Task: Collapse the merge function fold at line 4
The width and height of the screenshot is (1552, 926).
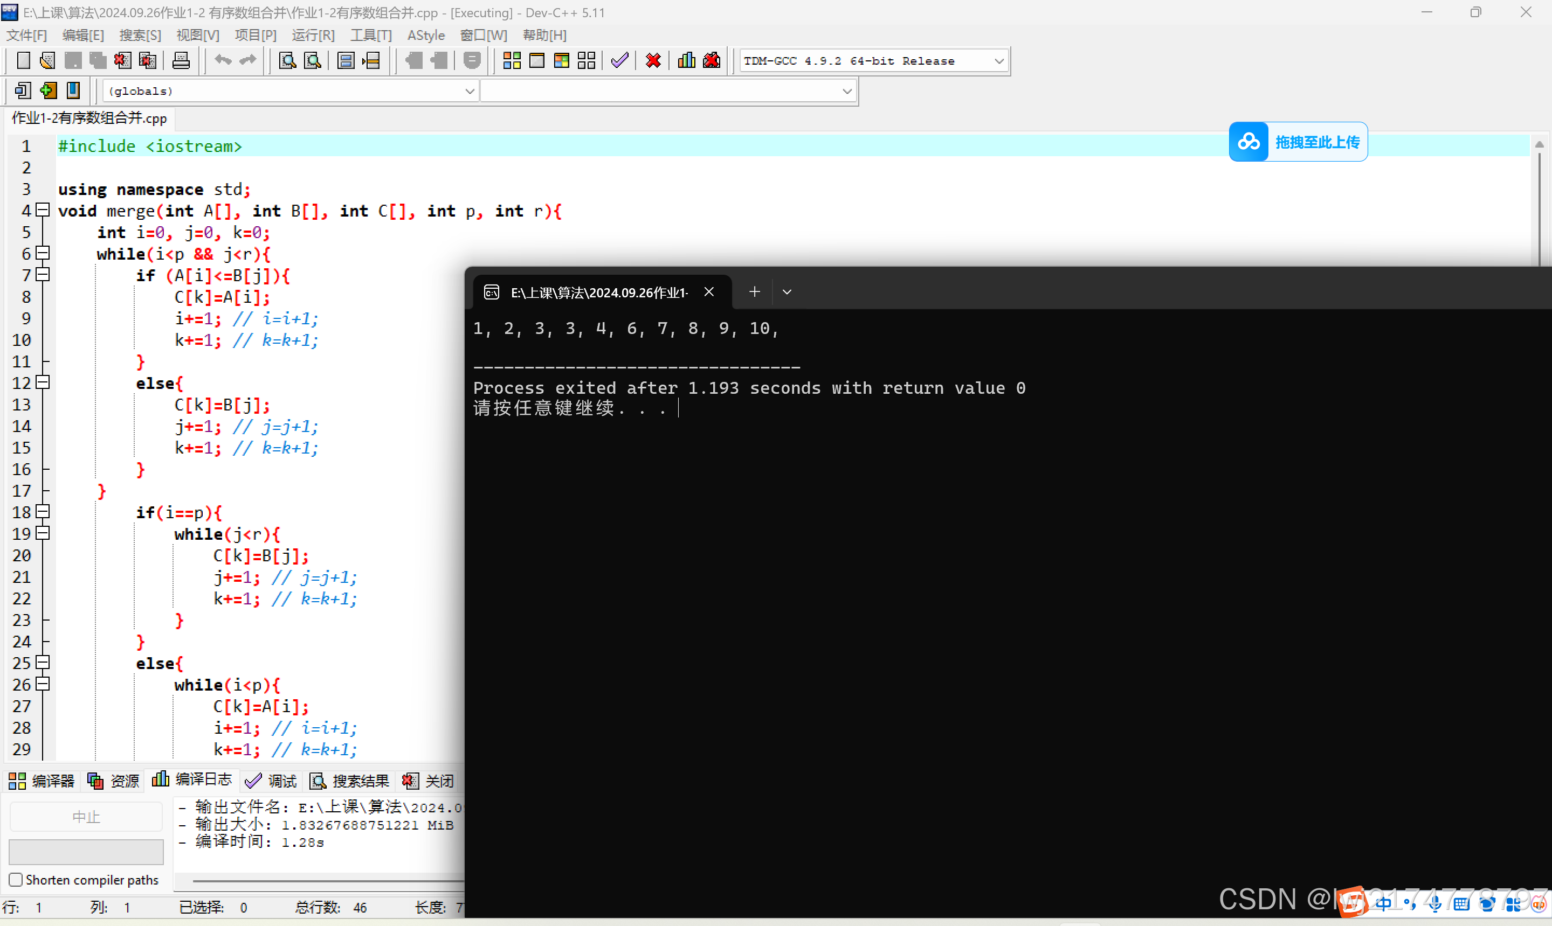Action: point(43,210)
